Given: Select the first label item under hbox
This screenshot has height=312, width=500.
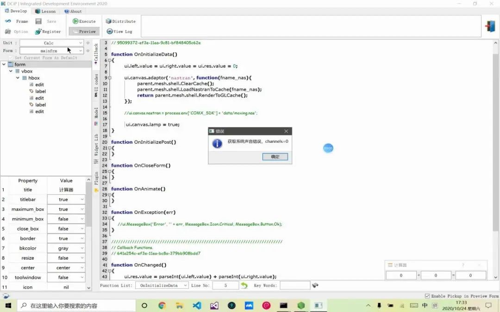Looking at the screenshot, I should [x=40, y=91].
